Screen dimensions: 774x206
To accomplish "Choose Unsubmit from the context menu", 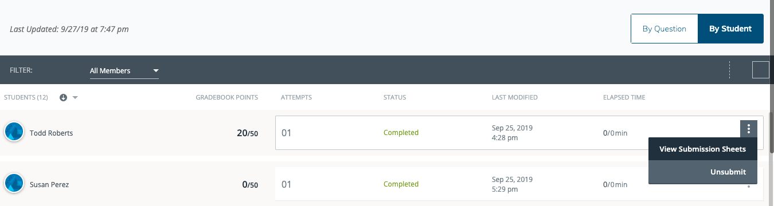I will tap(702, 172).
